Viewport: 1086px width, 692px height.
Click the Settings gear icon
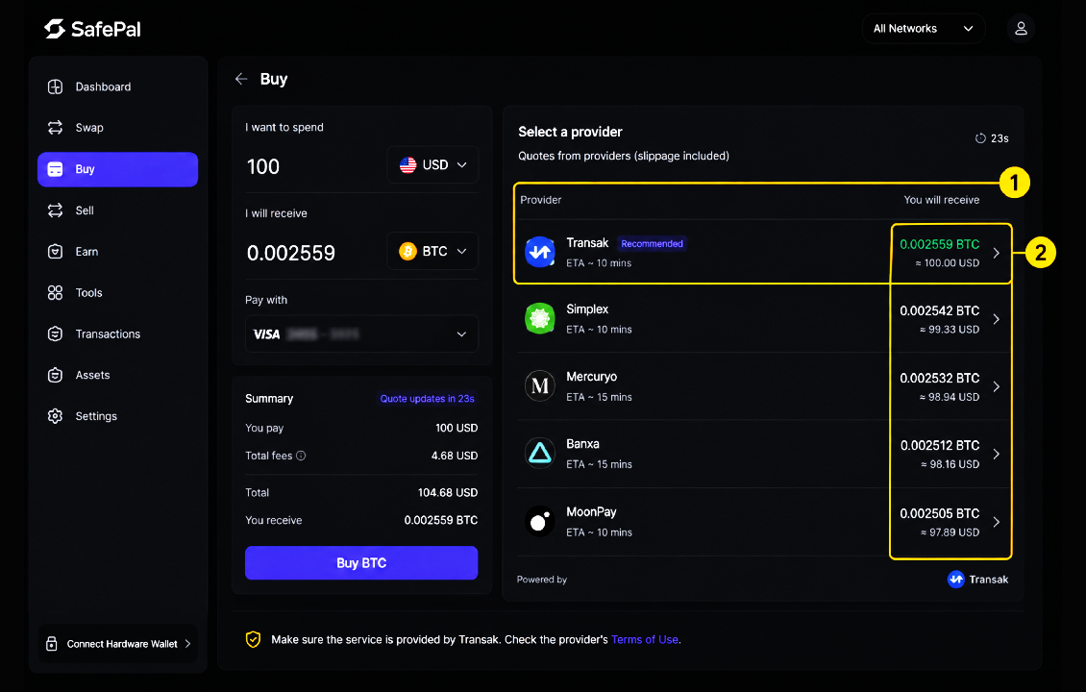click(x=56, y=415)
